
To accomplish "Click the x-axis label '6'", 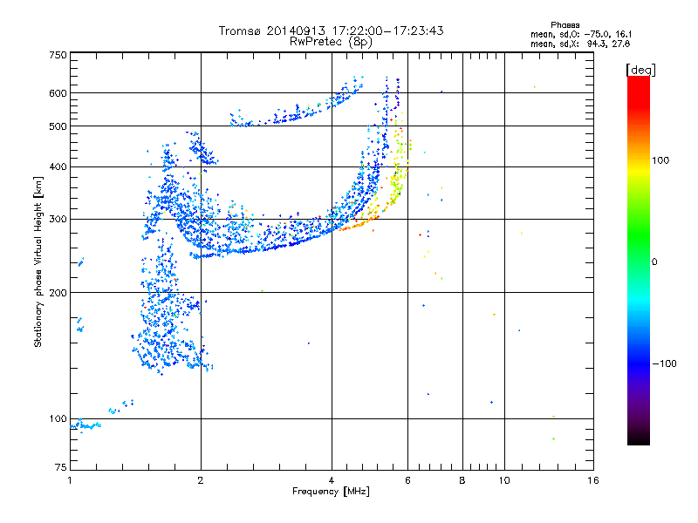I will [x=407, y=480].
